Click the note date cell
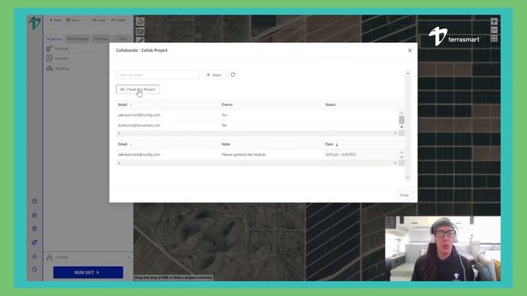527x296 pixels. coord(341,155)
